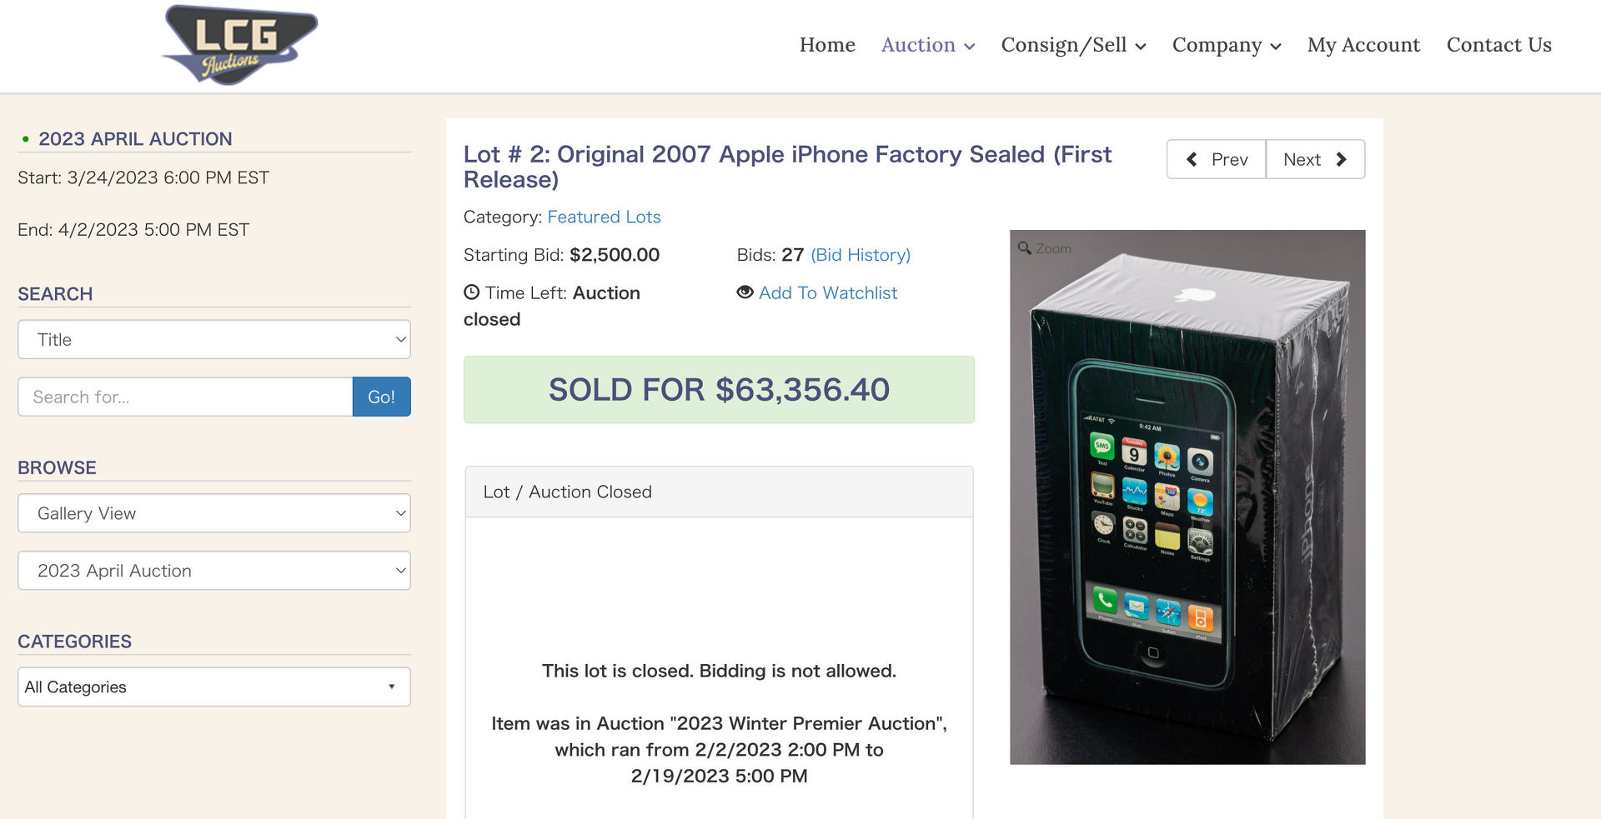Screen dimensions: 1601x819
Task: Open Contact Us page
Action: coord(1498,45)
